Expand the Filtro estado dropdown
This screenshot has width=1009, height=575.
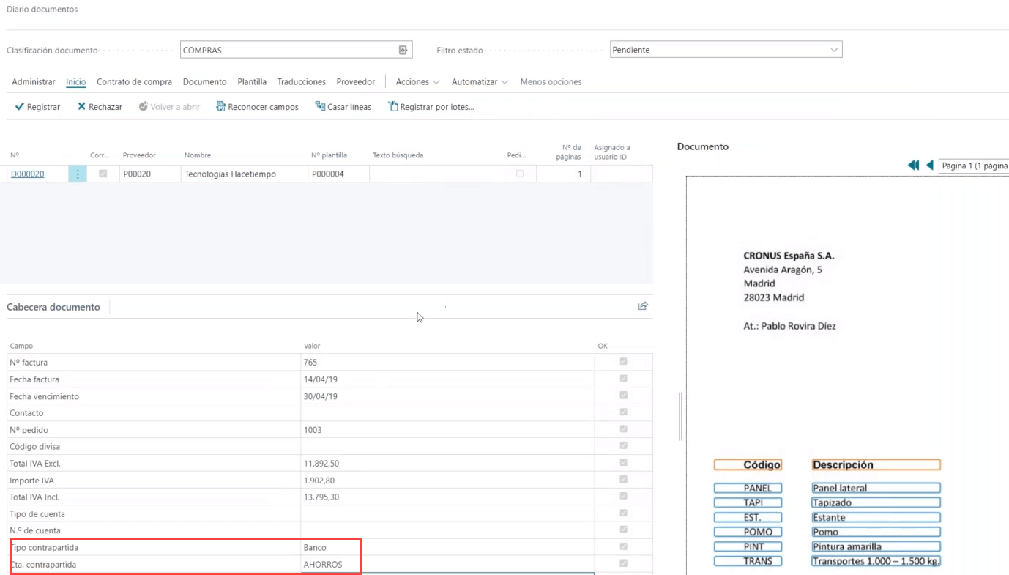pyautogui.click(x=833, y=50)
